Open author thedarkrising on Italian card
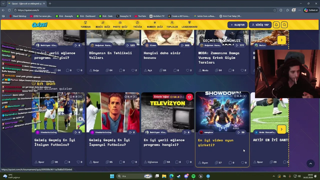Viewport: 320px width, 180px height. 46,132
